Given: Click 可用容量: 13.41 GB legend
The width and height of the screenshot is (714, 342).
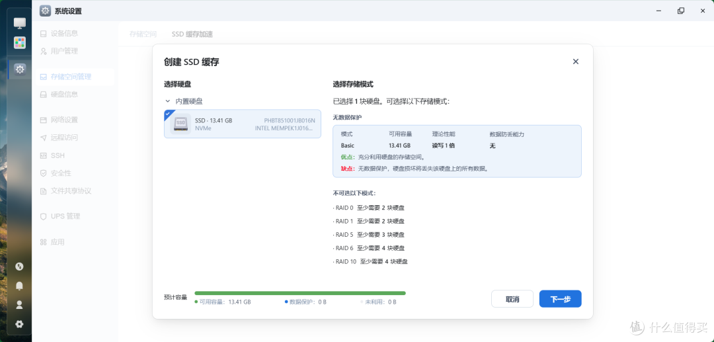Looking at the screenshot, I should tap(223, 302).
